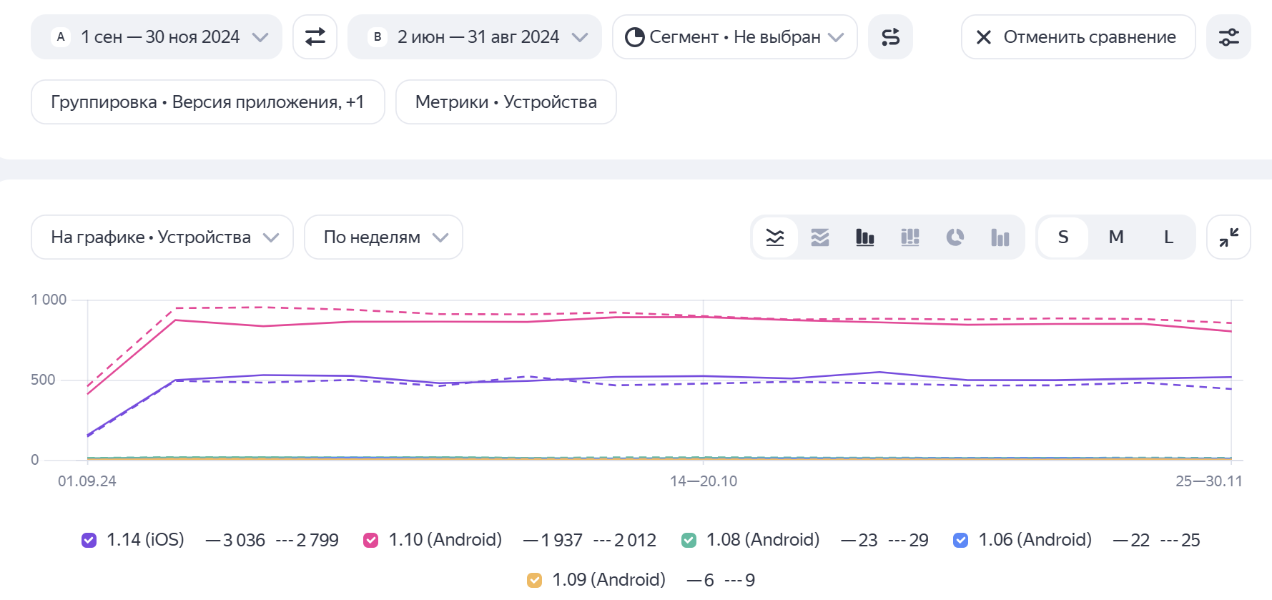The height and width of the screenshot is (600, 1272).
Task: Select the pie chart view icon
Action: click(955, 237)
